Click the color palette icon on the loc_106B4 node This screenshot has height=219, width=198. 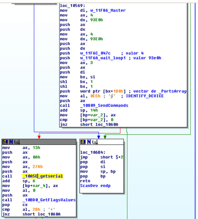[83, 142]
